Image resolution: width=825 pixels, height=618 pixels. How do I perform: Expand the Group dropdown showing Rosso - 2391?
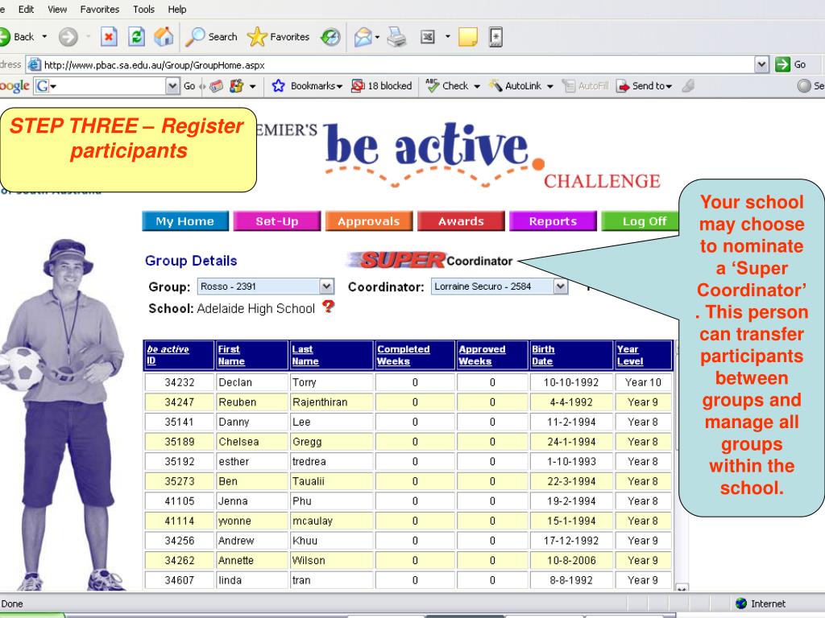[326, 286]
